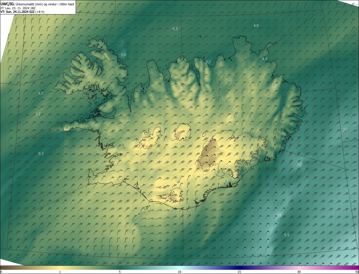Click the 5.5 value label on the map
The width and height of the screenshot is (359, 274).
(x=287, y=235)
